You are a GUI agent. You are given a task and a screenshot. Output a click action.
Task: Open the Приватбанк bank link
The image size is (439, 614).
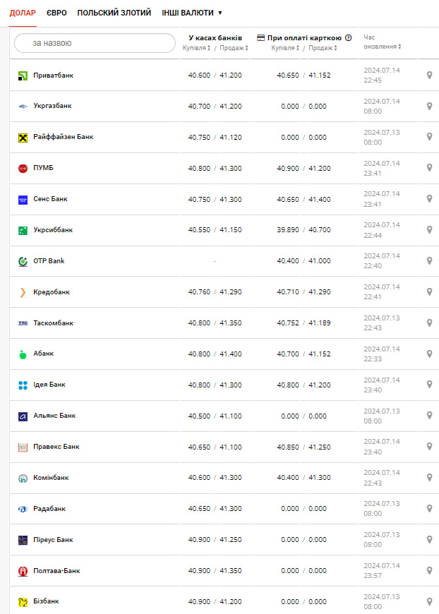(x=53, y=75)
